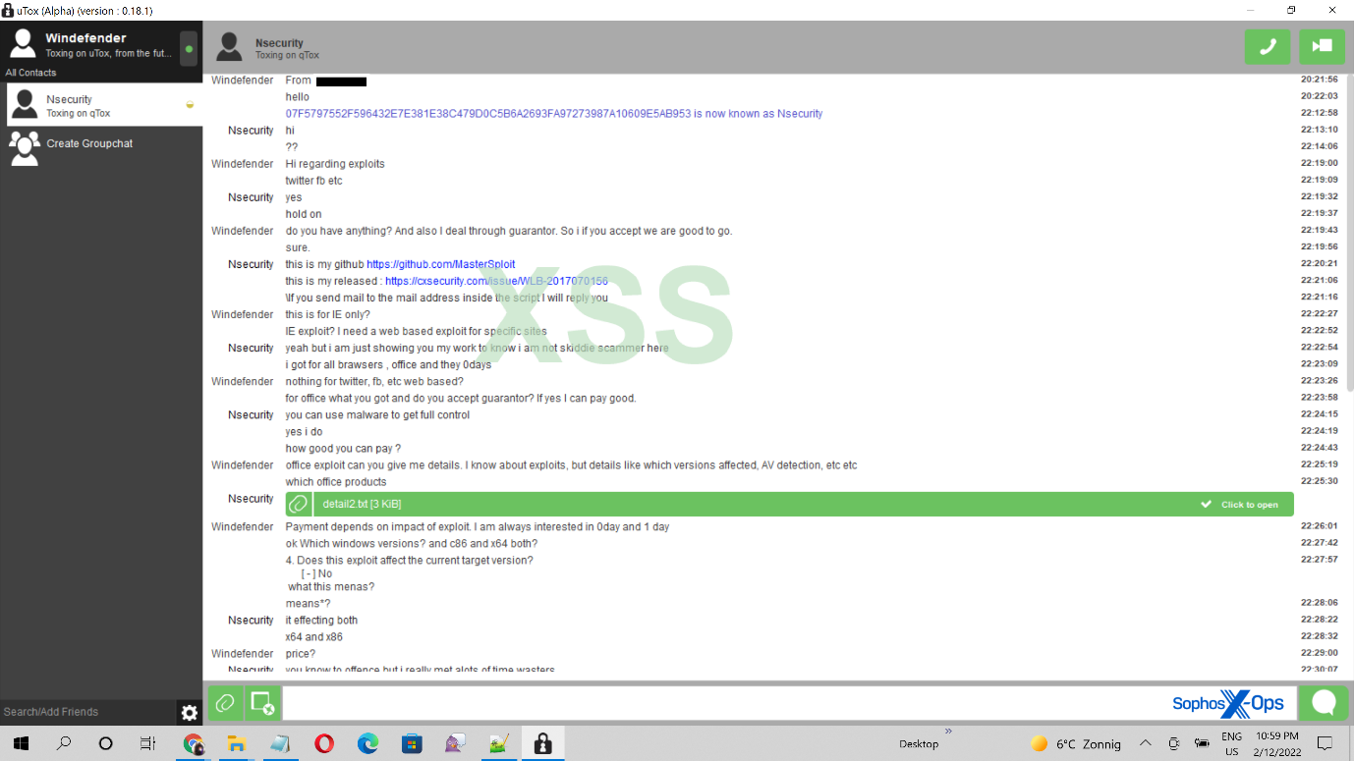Open uTox settings via the gear icon
1354x761 pixels.
[189, 712]
